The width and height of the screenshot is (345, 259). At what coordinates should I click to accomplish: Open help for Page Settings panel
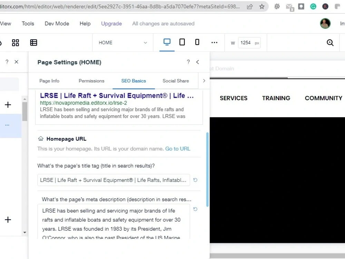[188, 62]
